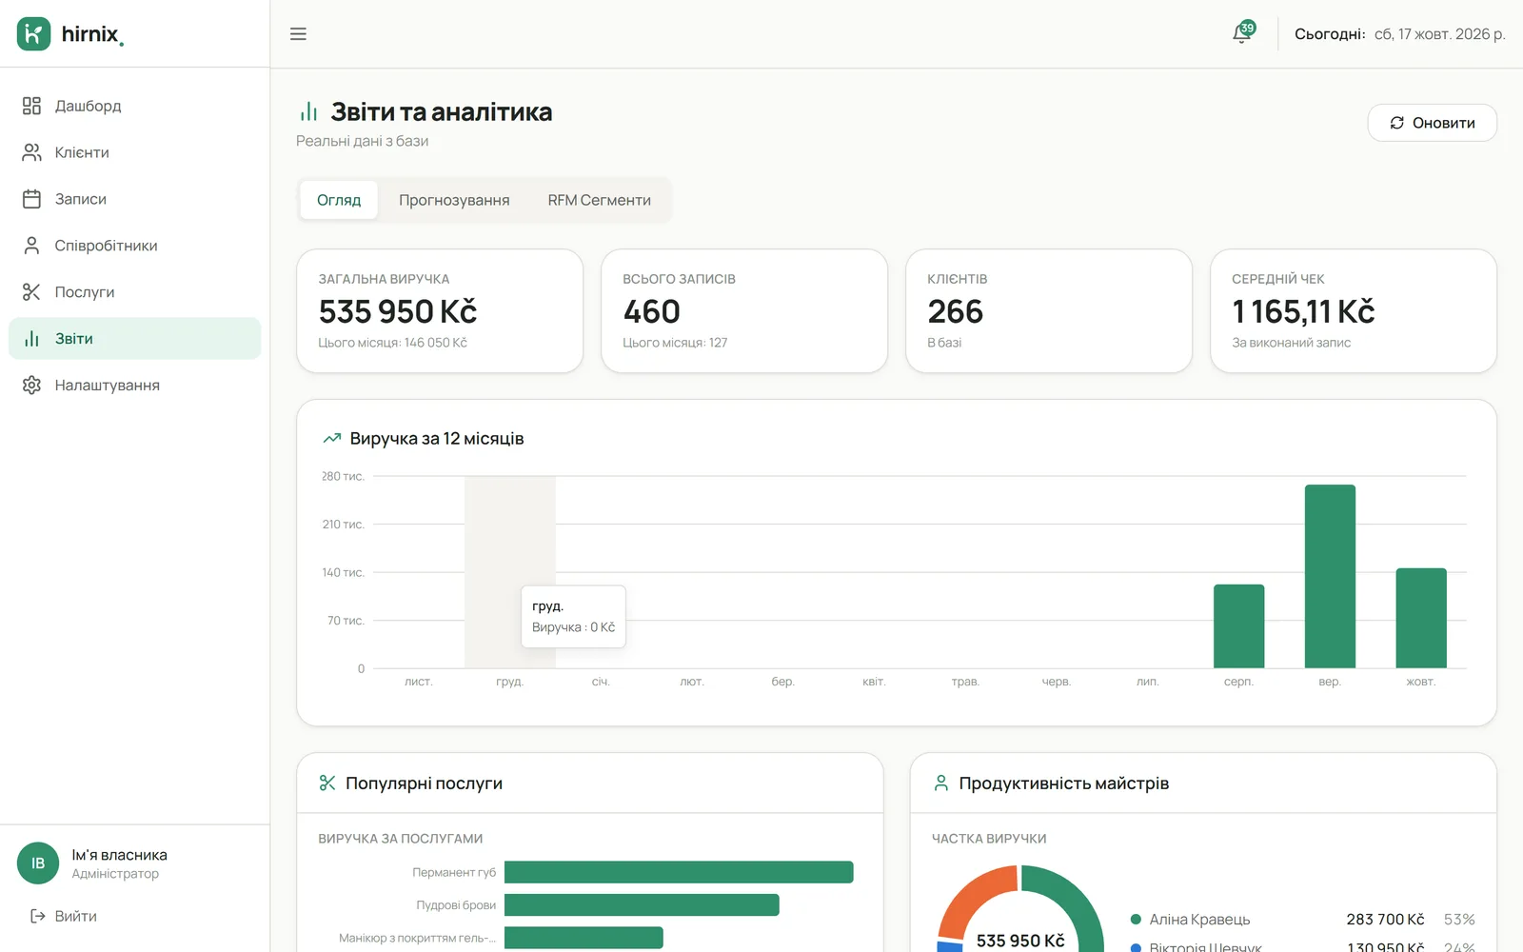Screen dimensions: 1523x952
Task: Log out via Вийти
Action: 64,916
